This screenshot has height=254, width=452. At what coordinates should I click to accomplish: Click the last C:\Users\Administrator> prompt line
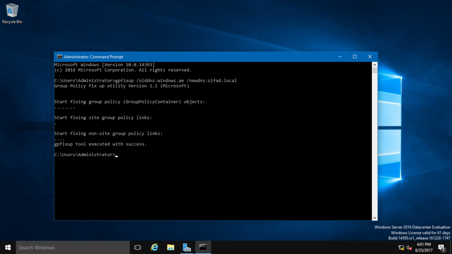click(86, 155)
